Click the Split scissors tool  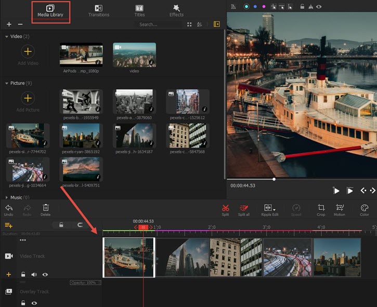point(225,208)
